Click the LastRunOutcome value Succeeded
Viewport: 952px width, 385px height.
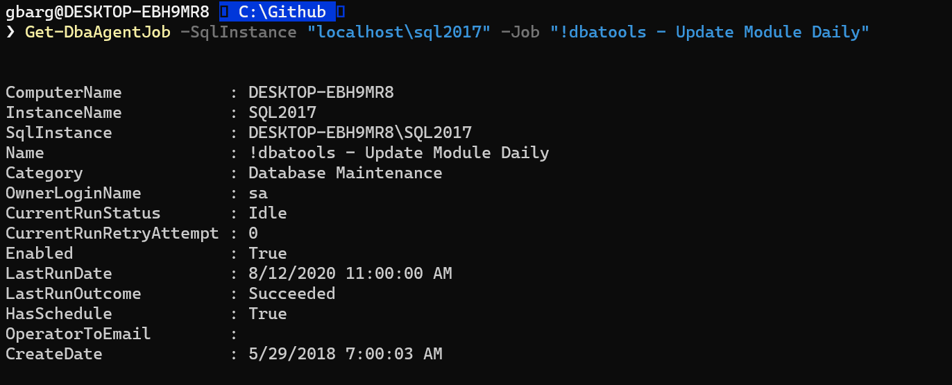click(x=292, y=293)
